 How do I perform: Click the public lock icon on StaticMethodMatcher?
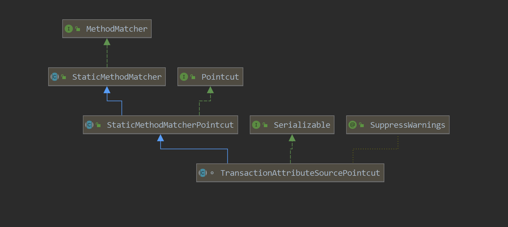[x=63, y=77]
